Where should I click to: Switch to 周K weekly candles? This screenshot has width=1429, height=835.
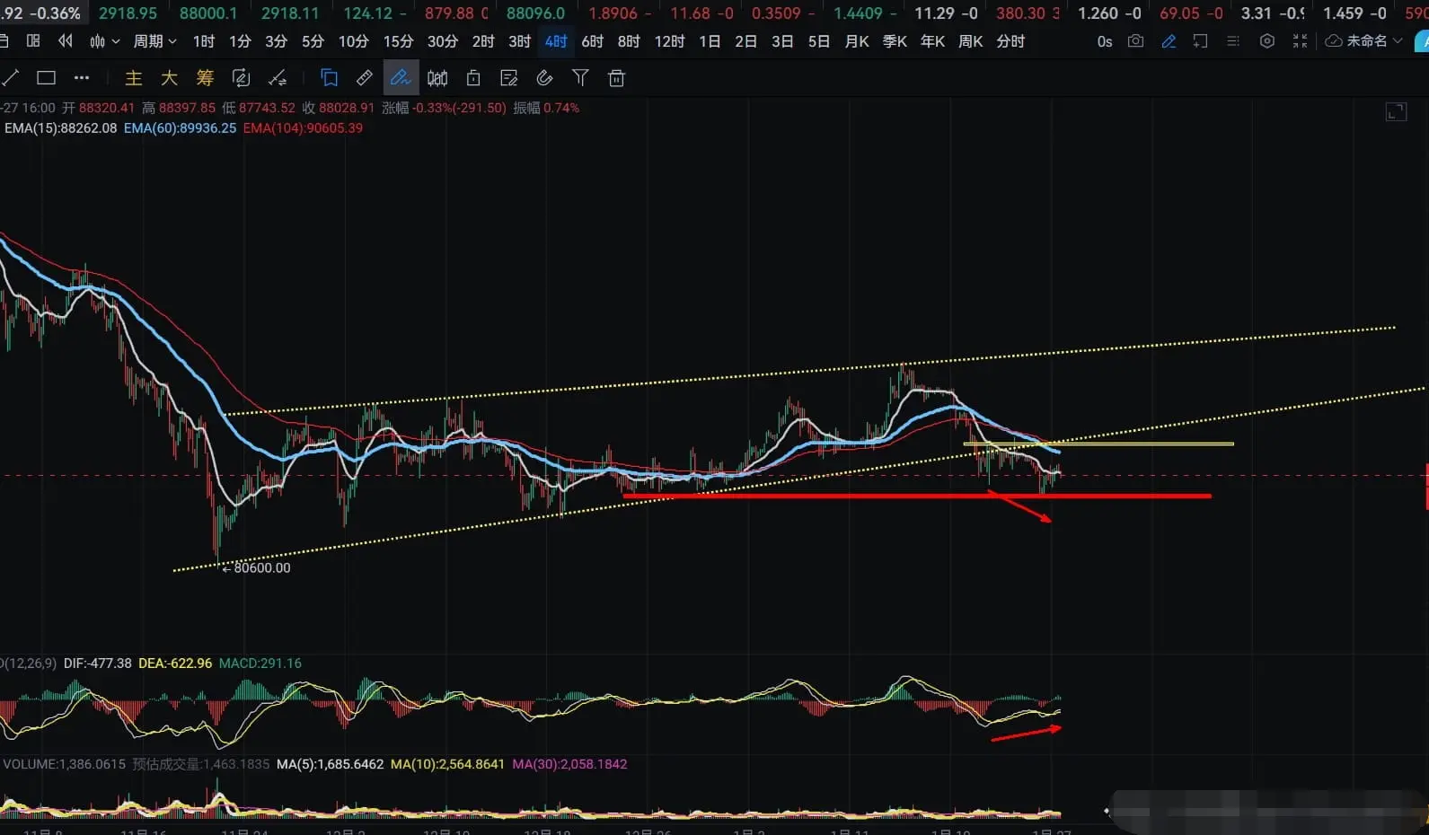pos(970,41)
